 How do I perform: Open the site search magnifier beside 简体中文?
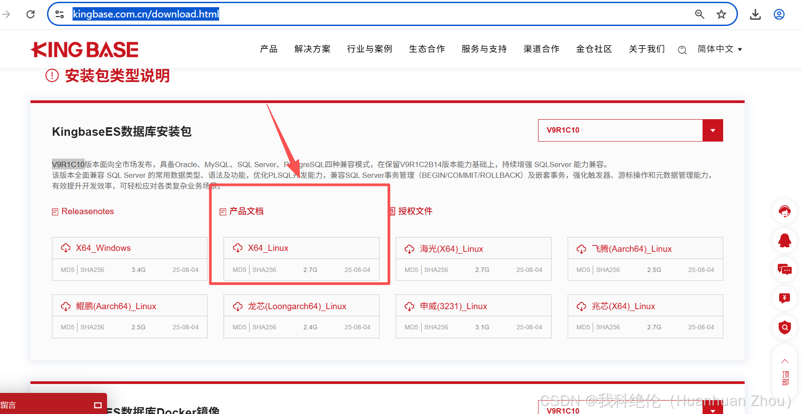[682, 50]
